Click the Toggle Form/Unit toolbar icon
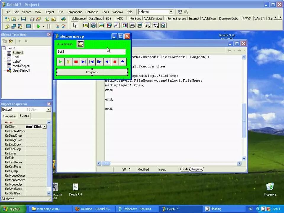This screenshot has height=213, width=284. coord(20,26)
